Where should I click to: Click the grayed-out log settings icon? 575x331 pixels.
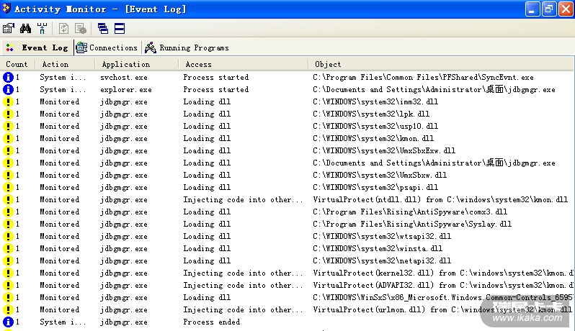click(x=81, y=29)
